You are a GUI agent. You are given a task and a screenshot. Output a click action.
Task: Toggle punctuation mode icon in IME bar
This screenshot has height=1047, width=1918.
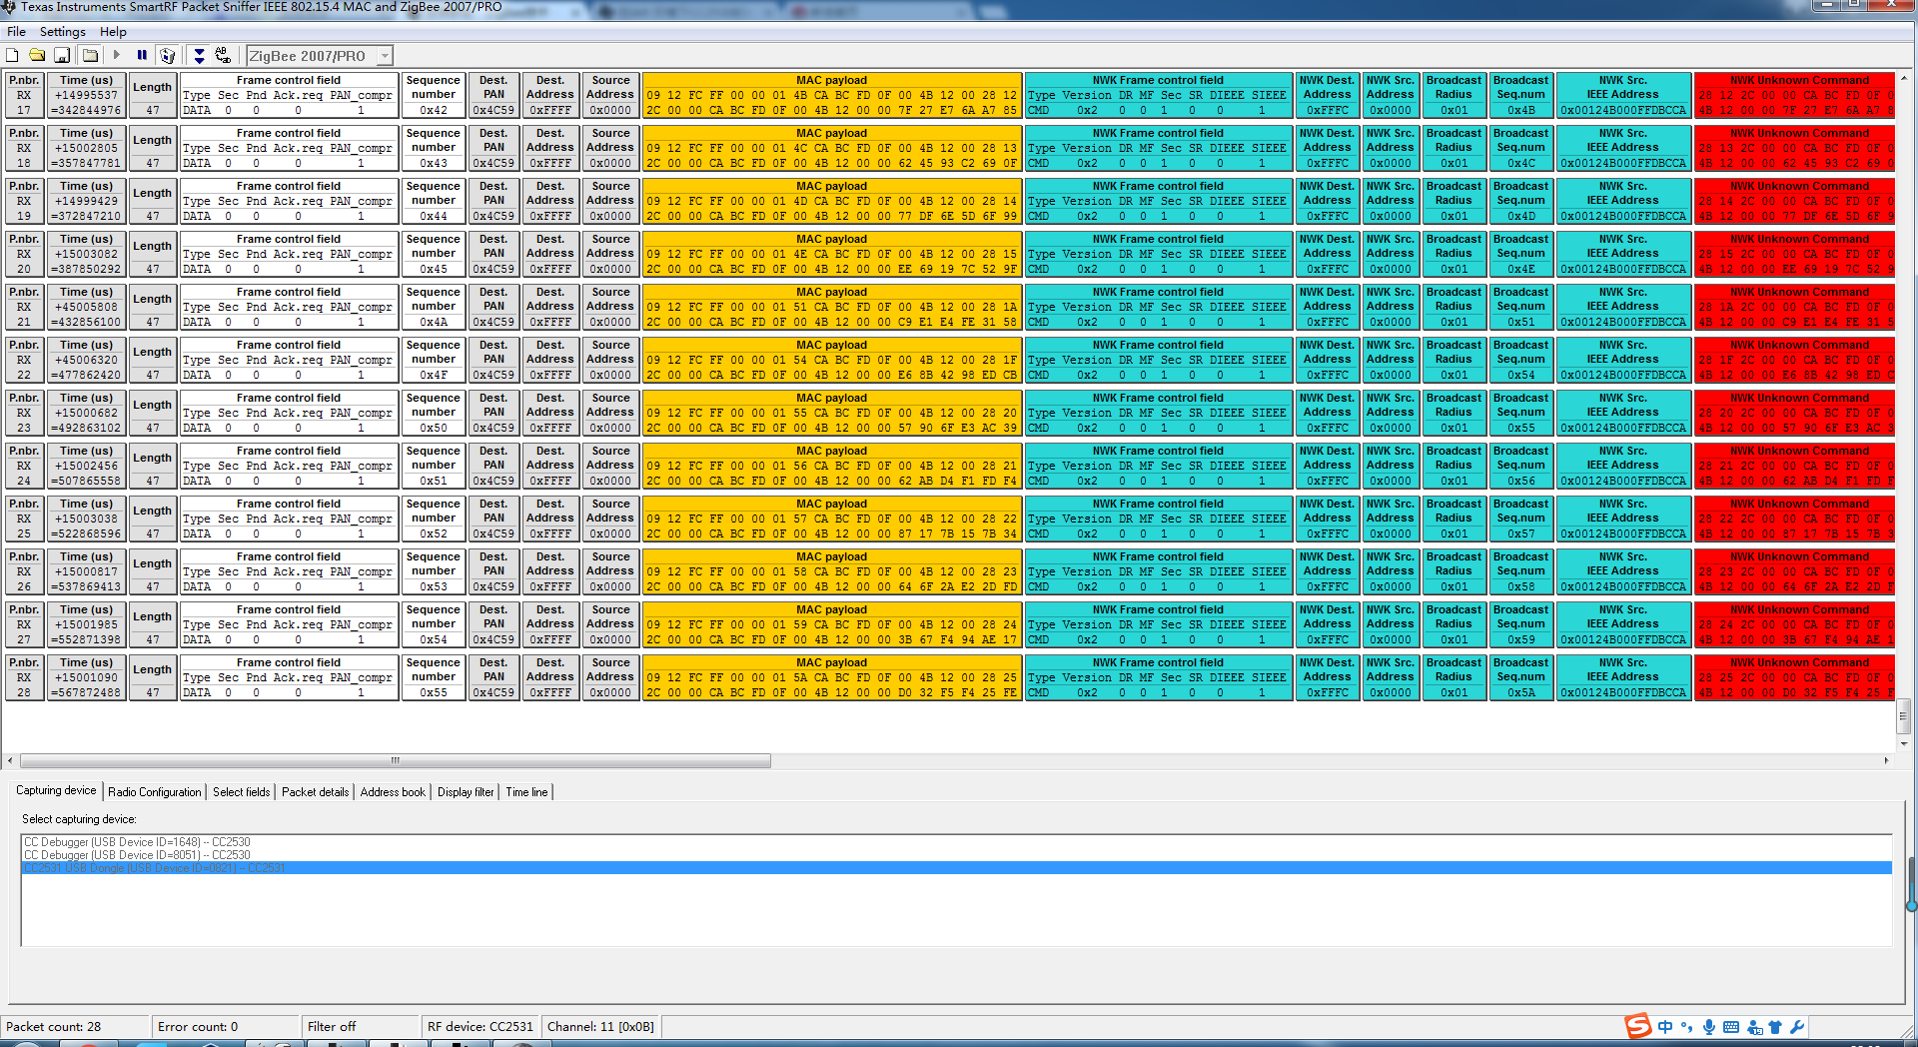1687,1027
